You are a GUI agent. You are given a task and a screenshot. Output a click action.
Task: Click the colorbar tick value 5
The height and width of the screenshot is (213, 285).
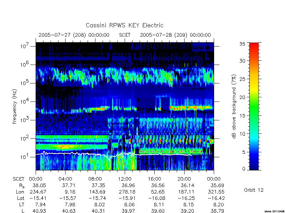tap(244, 152)
